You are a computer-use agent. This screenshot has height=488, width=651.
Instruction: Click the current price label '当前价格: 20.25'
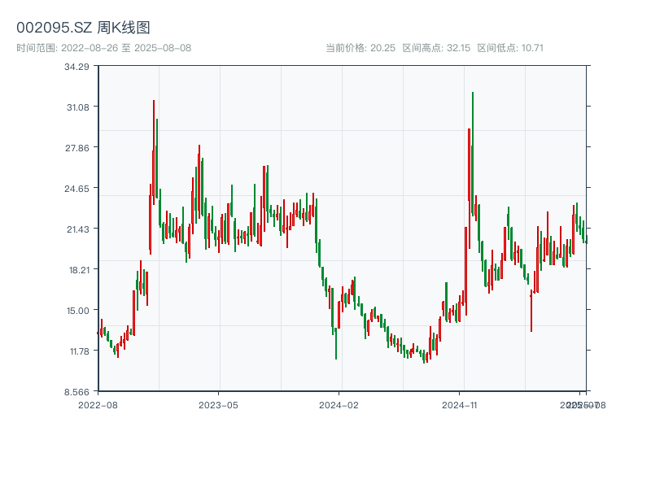coord(360,48)
